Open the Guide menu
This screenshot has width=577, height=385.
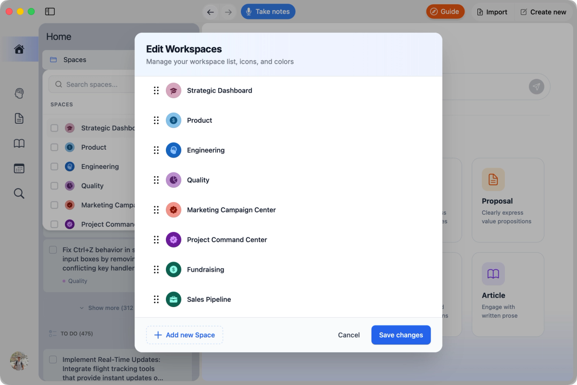[445, 11]
